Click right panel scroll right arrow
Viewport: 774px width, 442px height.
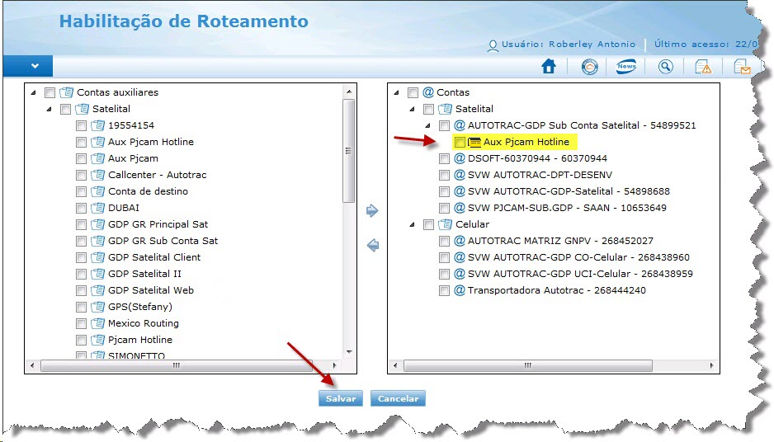(711, 365)
